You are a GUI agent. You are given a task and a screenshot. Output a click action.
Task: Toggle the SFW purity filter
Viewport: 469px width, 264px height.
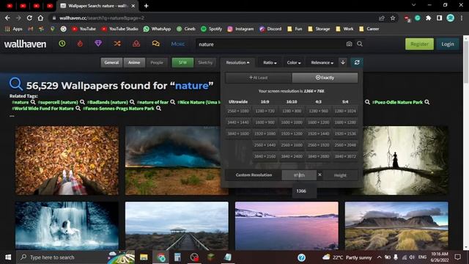coord(182,62)
